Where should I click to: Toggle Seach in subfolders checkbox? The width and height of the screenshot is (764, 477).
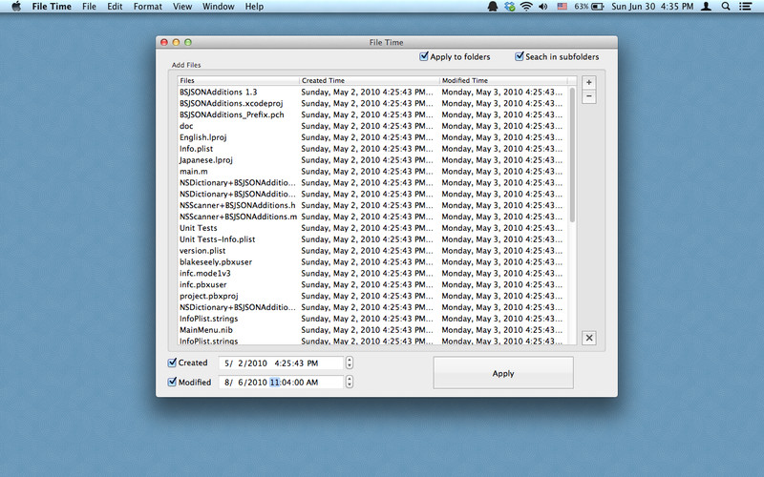(520, 56)
